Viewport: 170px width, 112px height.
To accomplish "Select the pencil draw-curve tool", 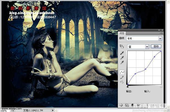I will click(122, 77).
